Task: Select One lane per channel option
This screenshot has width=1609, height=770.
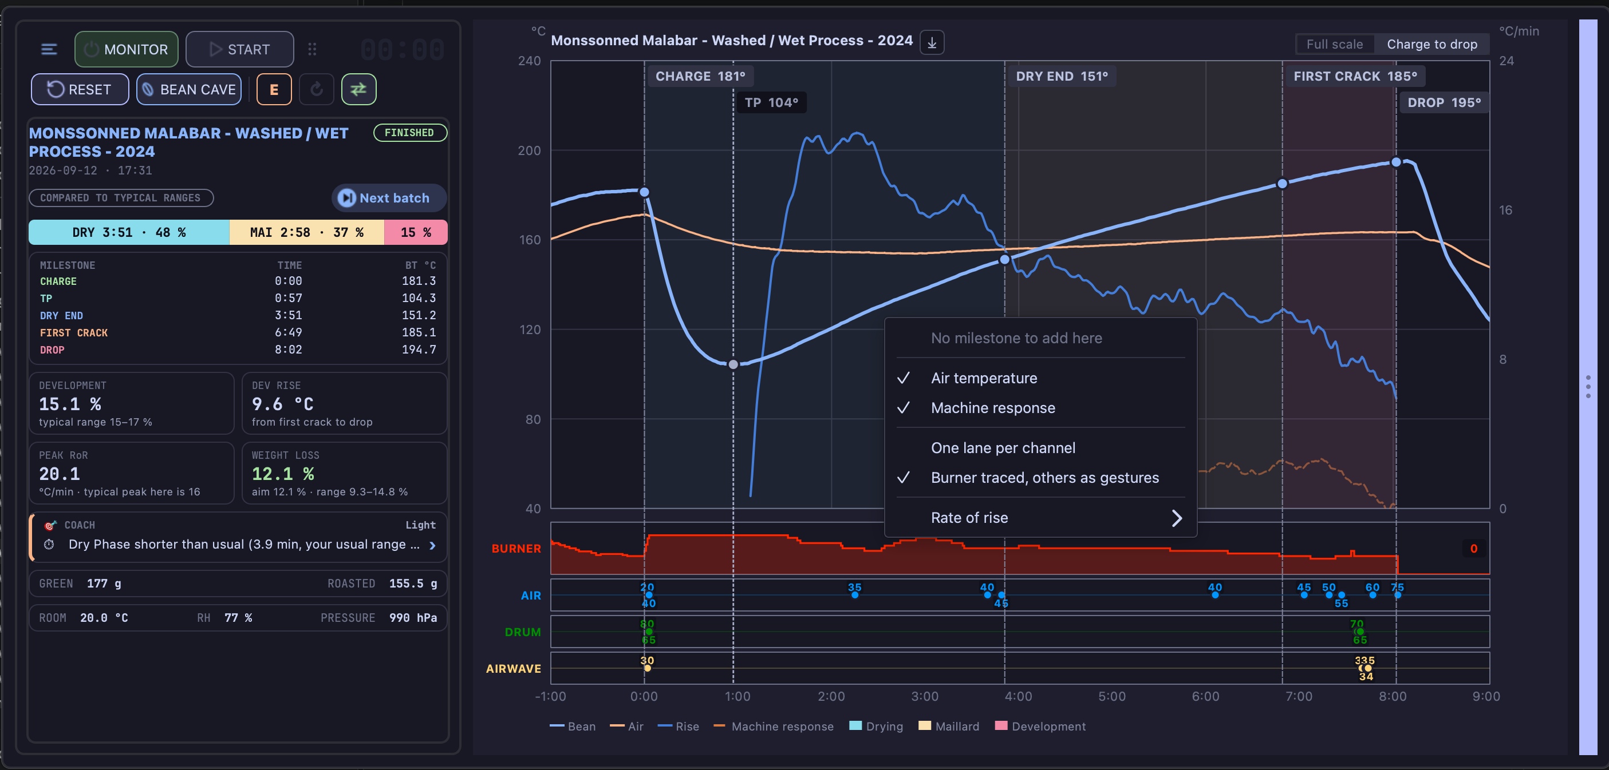Action: point(1040,448)
